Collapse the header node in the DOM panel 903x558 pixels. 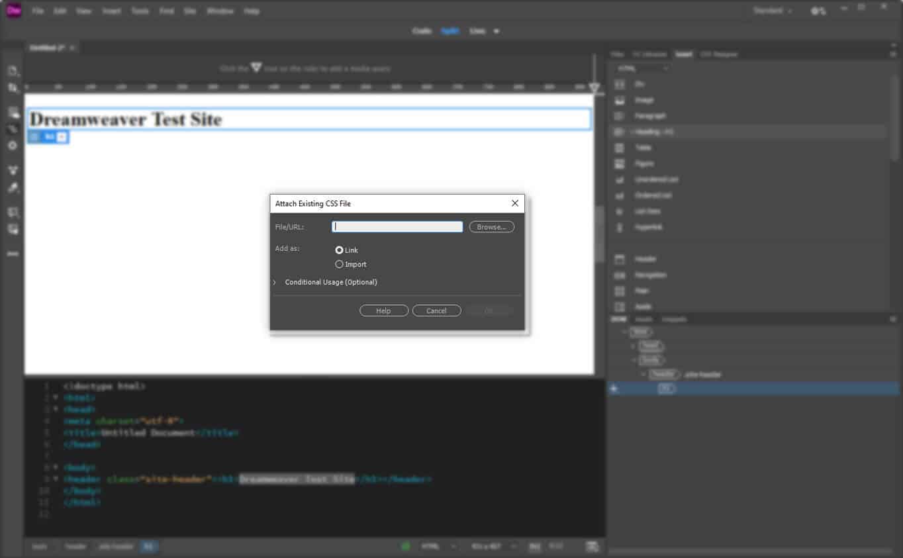[643, 374]
